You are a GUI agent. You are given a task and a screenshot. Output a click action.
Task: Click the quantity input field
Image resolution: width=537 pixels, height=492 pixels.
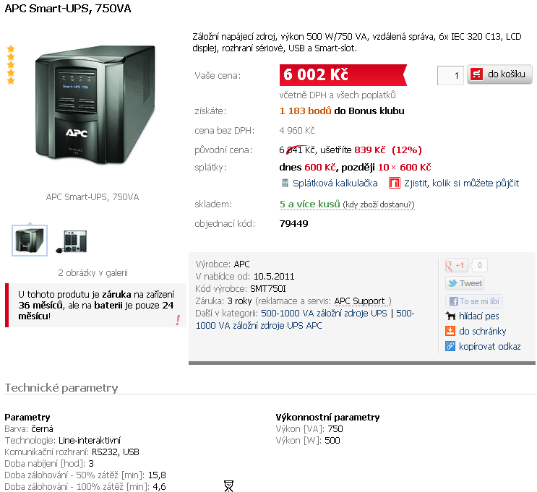(x=450, y=75)
